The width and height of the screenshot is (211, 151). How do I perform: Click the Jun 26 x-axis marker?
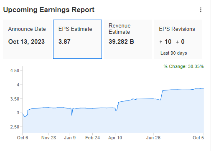pos(153,138)
